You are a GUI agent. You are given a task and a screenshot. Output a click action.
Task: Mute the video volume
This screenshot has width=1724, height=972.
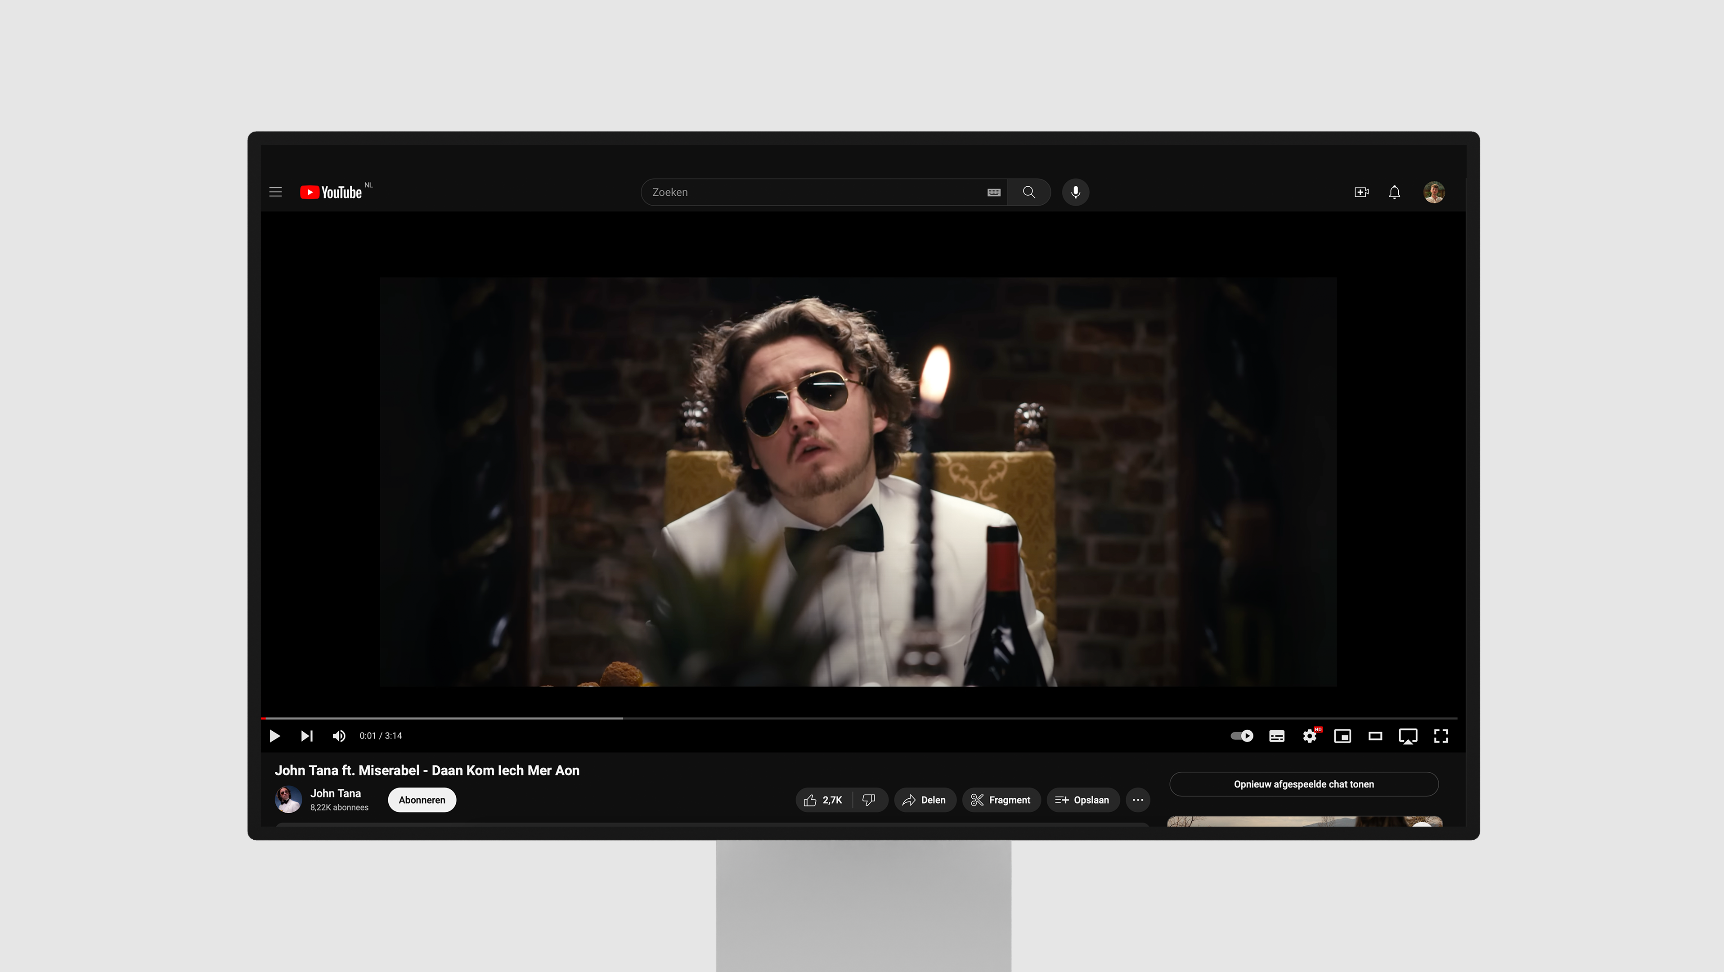[x=339, y=736]
